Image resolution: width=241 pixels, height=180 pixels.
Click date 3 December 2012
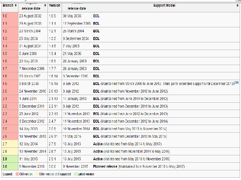[x=32, y=121]
